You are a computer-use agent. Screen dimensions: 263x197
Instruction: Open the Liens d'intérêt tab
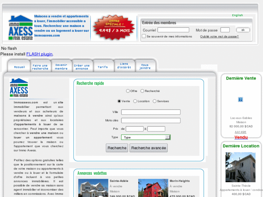(124, 65)
